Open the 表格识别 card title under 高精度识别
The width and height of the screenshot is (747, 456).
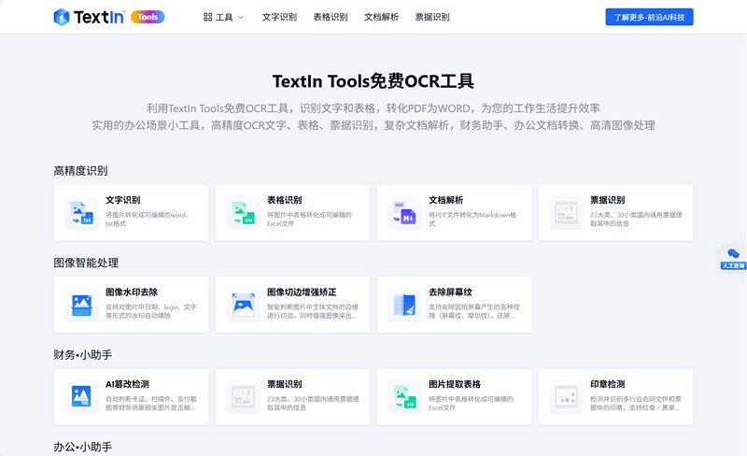(285, 200)
